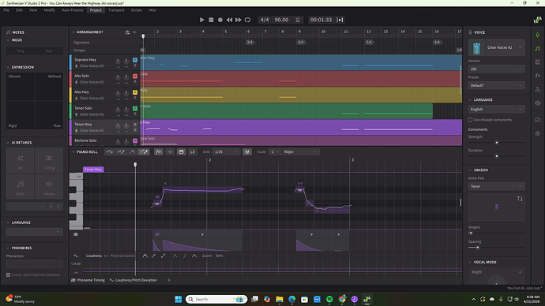
Task: Toggle the Soprano Hwy track blue color button
Action: [x=135, y=60]
